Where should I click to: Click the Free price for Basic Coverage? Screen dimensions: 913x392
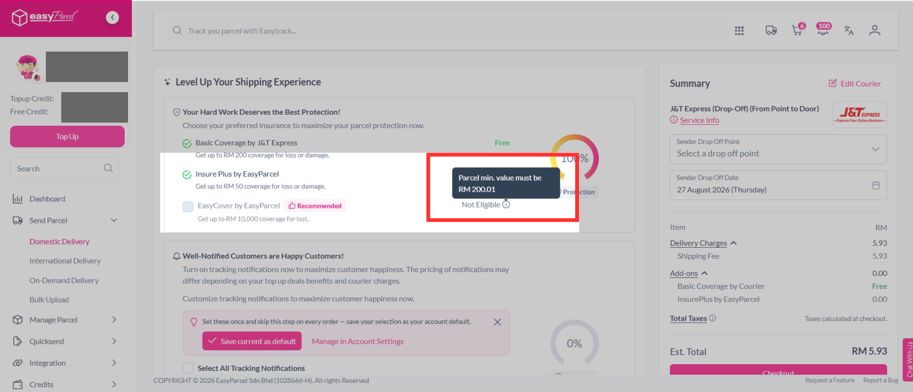coord(502,143)
